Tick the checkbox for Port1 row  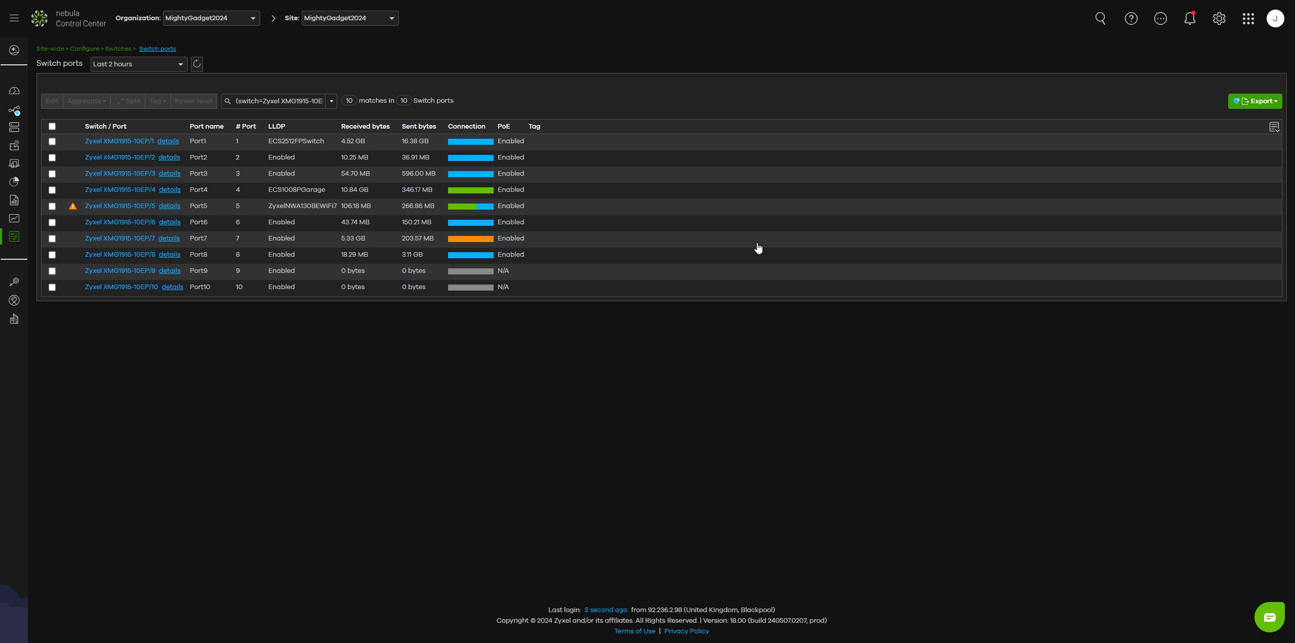[x=52, y=142]
